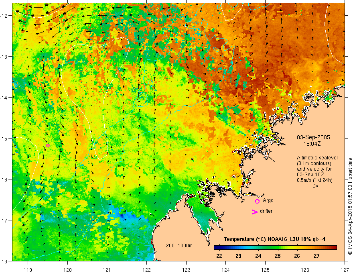Image resolution: width=353 pixels, height=273 pixels.
Task: Click the latitude axis label '-12'
Action: tap(4, 16)
